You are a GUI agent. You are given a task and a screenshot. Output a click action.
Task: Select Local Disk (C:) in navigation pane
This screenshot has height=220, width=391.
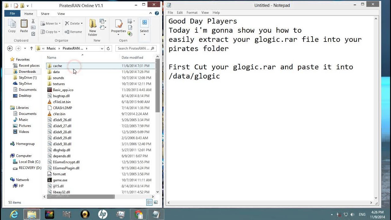click(29, 162)
